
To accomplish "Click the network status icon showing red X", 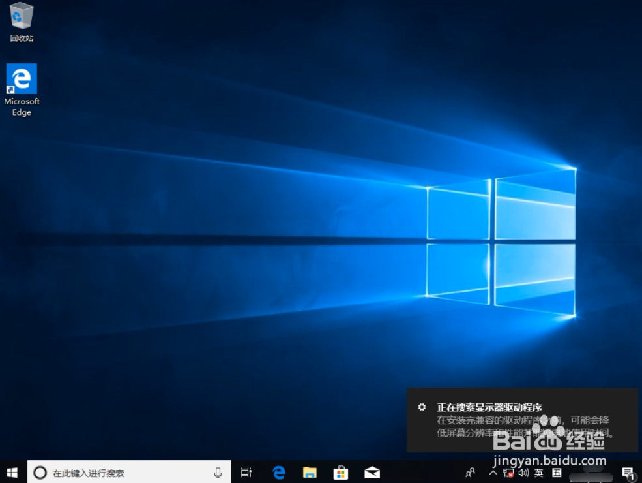I will pyautogui.click(x=508, y=472).
